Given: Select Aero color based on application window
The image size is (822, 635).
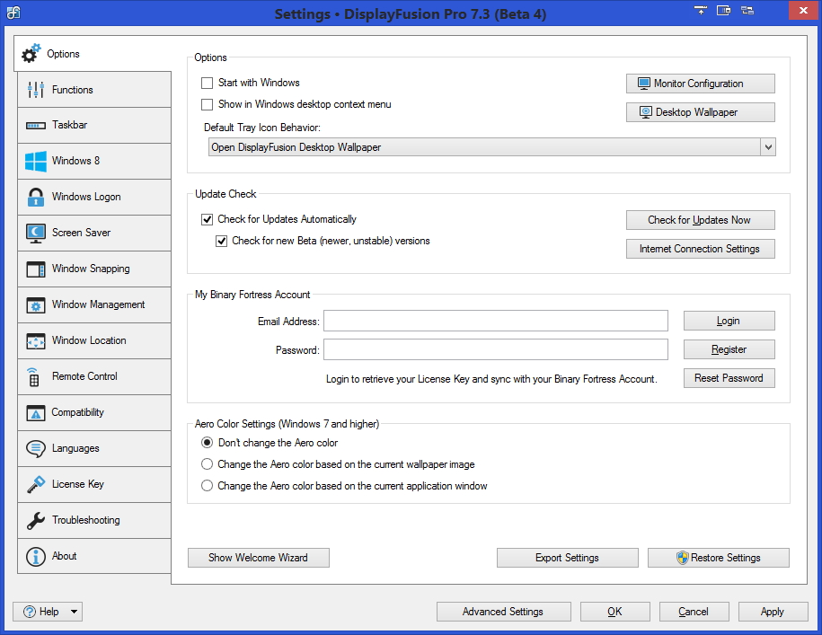Looking at the screenshot, I should click(208, 487).
